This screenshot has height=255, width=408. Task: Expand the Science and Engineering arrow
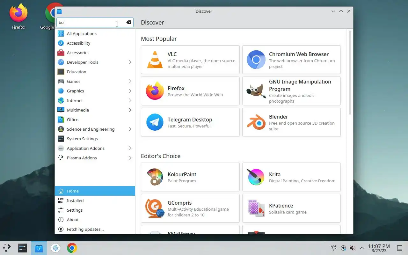click(x=130, y=129)
